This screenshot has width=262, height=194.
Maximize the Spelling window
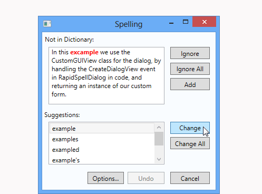click(x=186, y=22)
